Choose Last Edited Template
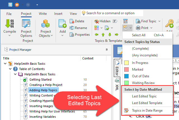The height and width of the screenshot is (120, 179). (147, 103)
